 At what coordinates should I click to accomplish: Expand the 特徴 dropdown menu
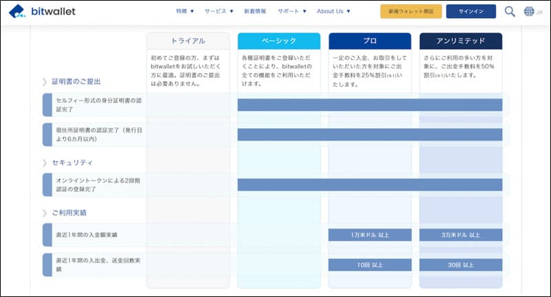click(x=185, y=12)
